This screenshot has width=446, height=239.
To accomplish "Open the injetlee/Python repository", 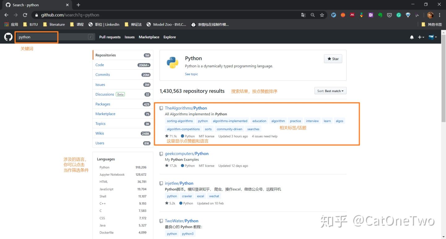I will [x=179, y=183].
